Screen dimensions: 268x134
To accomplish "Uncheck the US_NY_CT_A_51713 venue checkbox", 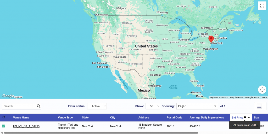I will pos(3,126).
